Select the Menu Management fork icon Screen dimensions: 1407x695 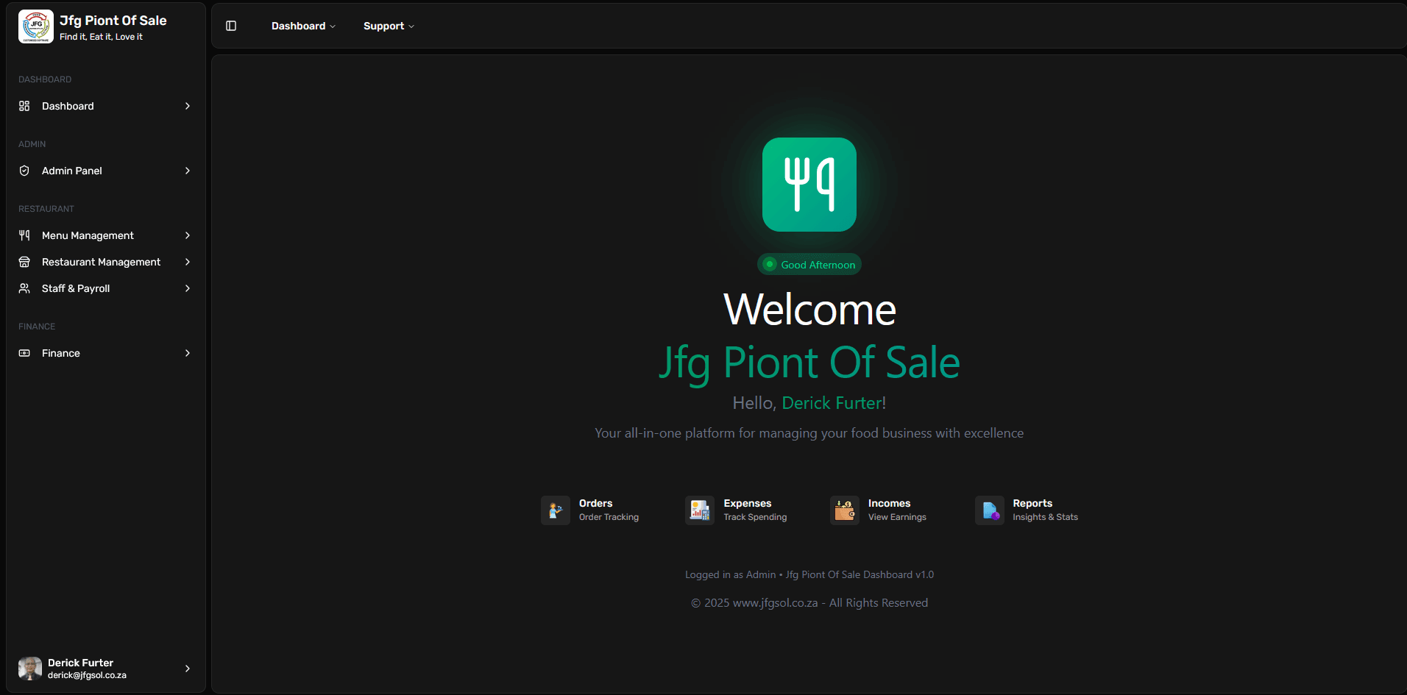click(24, 235)
